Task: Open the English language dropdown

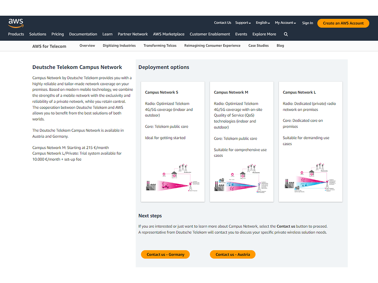Action: click(x=263, y=23)
